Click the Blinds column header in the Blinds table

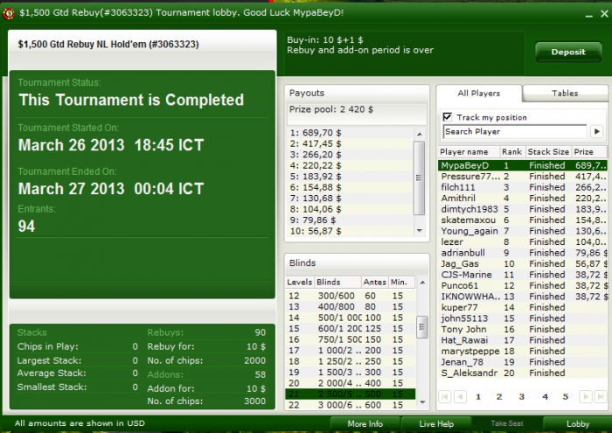click(337, 283)
